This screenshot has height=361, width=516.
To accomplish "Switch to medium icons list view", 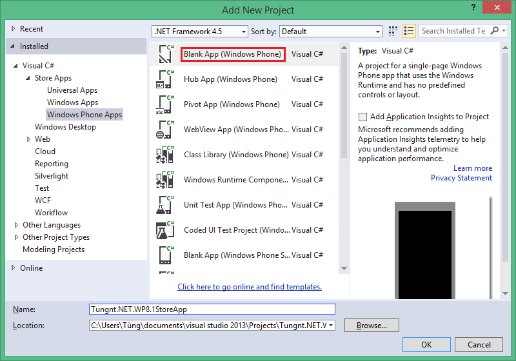I will (x=409, y=31).
